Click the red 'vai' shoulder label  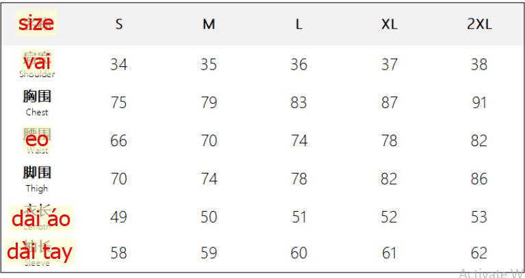point(37,62)
